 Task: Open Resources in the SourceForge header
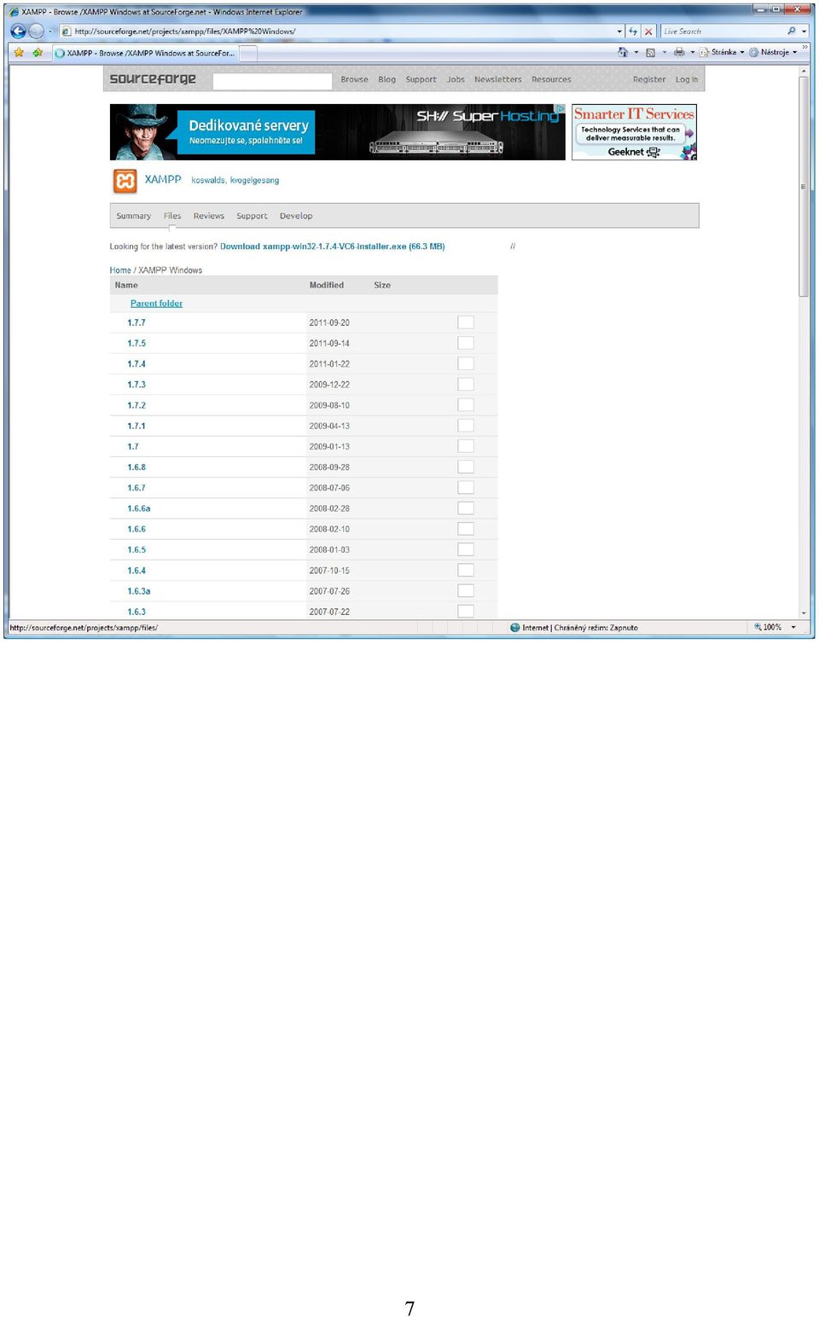pos(551,79)
